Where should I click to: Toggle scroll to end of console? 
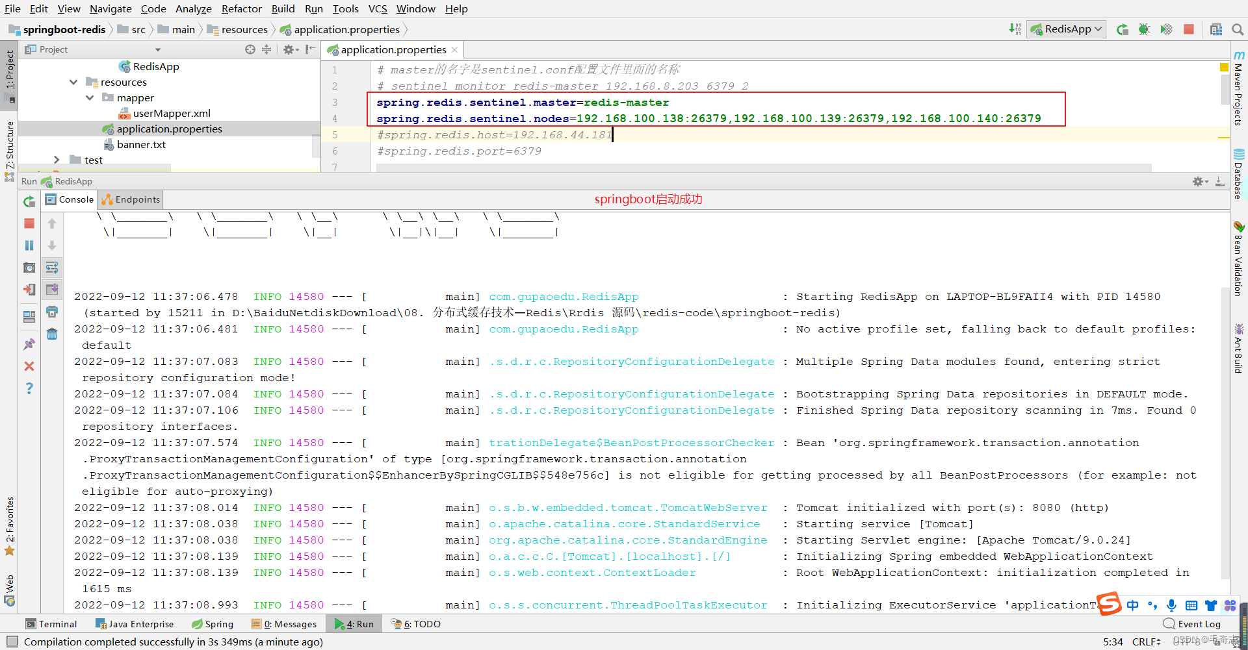(x=52, y=290)
